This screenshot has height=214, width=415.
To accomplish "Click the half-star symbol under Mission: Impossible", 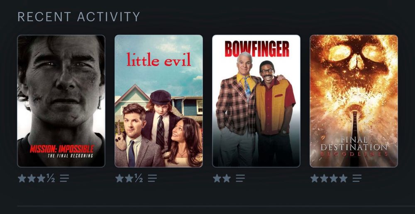I will (51, 178).
